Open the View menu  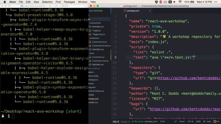36,2
